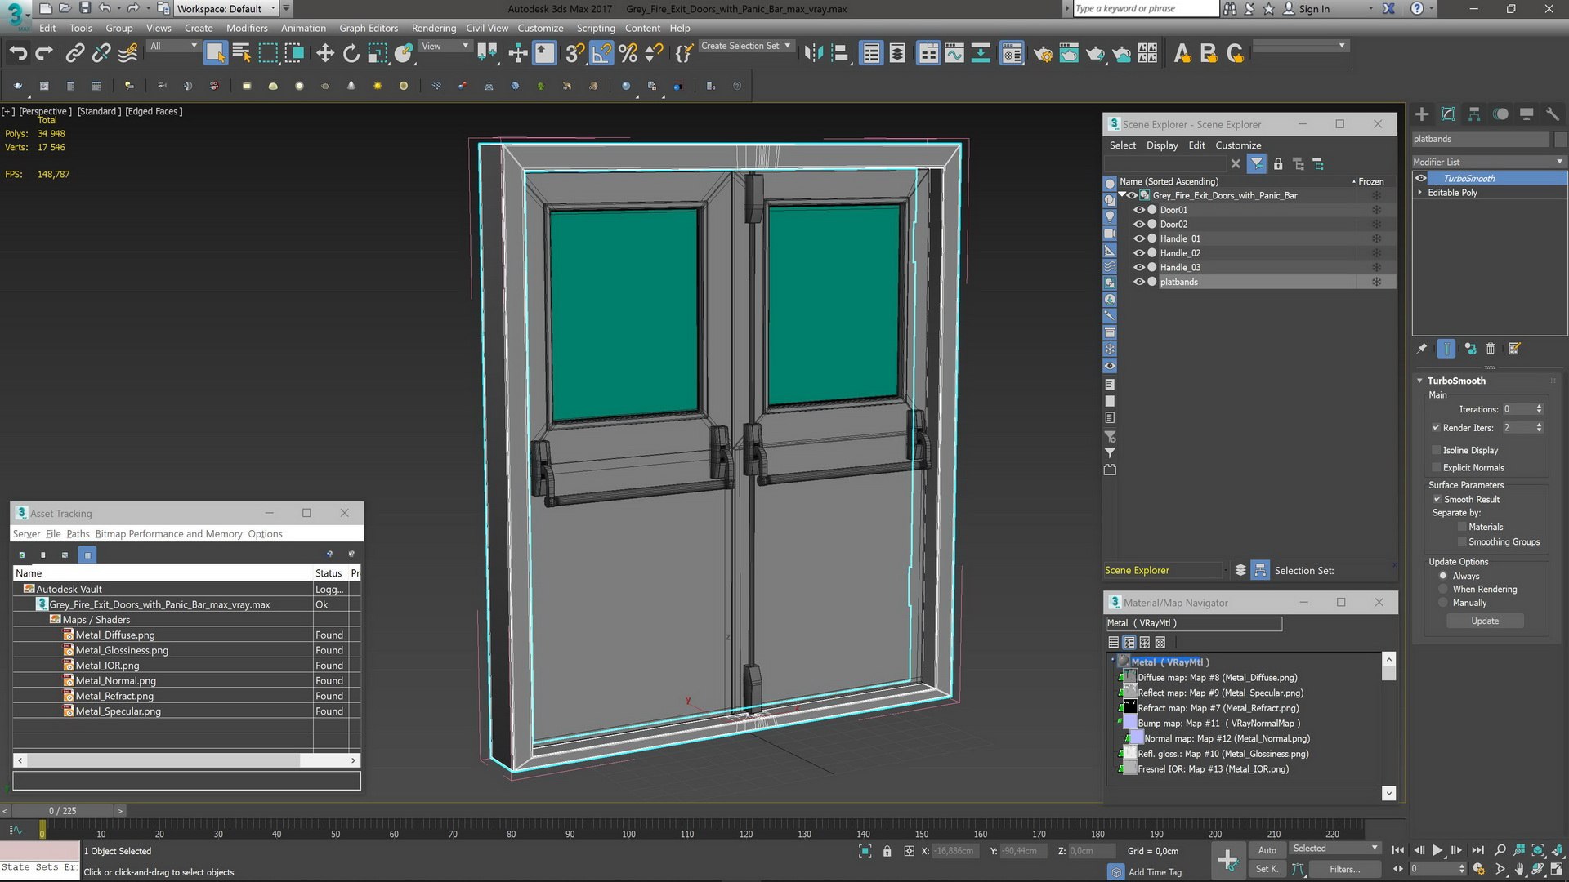
Task: Open the Scripting menu
Action: (596, 28)
